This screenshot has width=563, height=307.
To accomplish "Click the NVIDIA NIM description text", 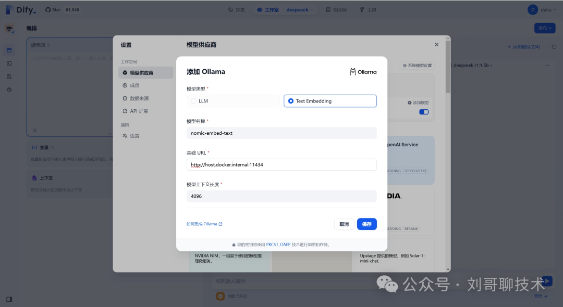I will point(228,258).
